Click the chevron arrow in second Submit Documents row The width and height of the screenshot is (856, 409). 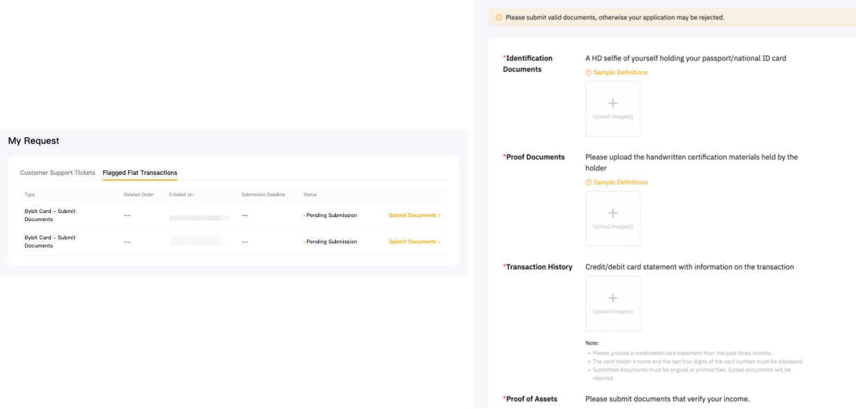(x=439, y=242)
